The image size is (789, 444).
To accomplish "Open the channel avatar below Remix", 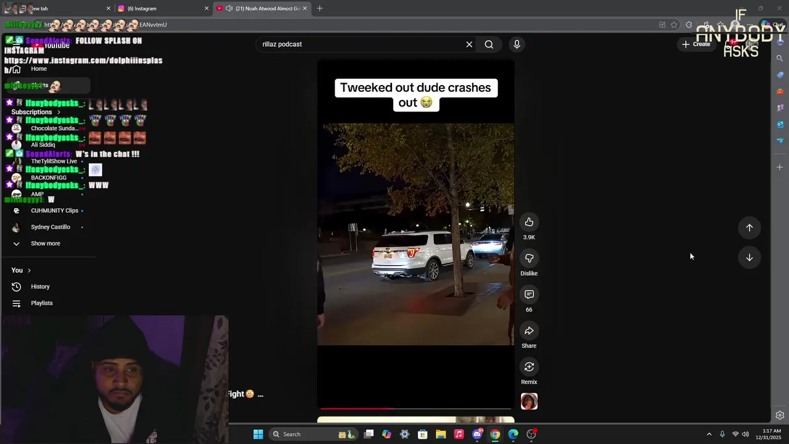I will [529, 401].
